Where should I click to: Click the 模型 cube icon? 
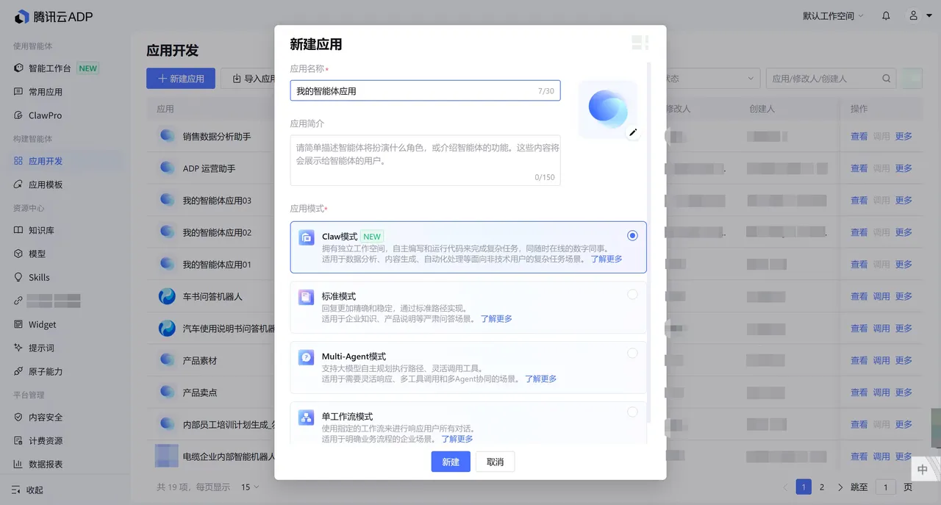[x=19, y=254]
